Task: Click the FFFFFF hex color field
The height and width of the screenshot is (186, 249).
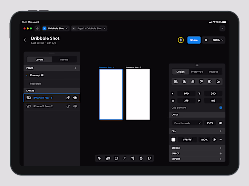Action: [187, 140]
